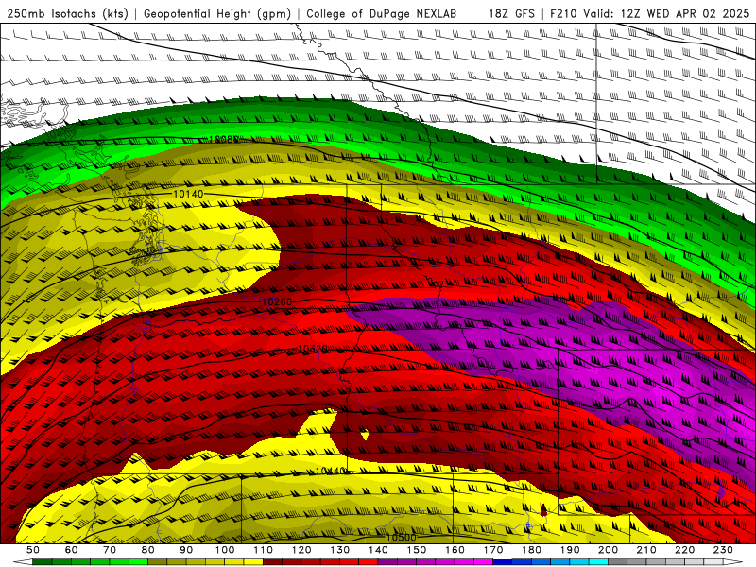Screen dimensions: 756x567
Task: Click the 10440 height contour label
Action: pyautogui.click(x=332, y=471)
